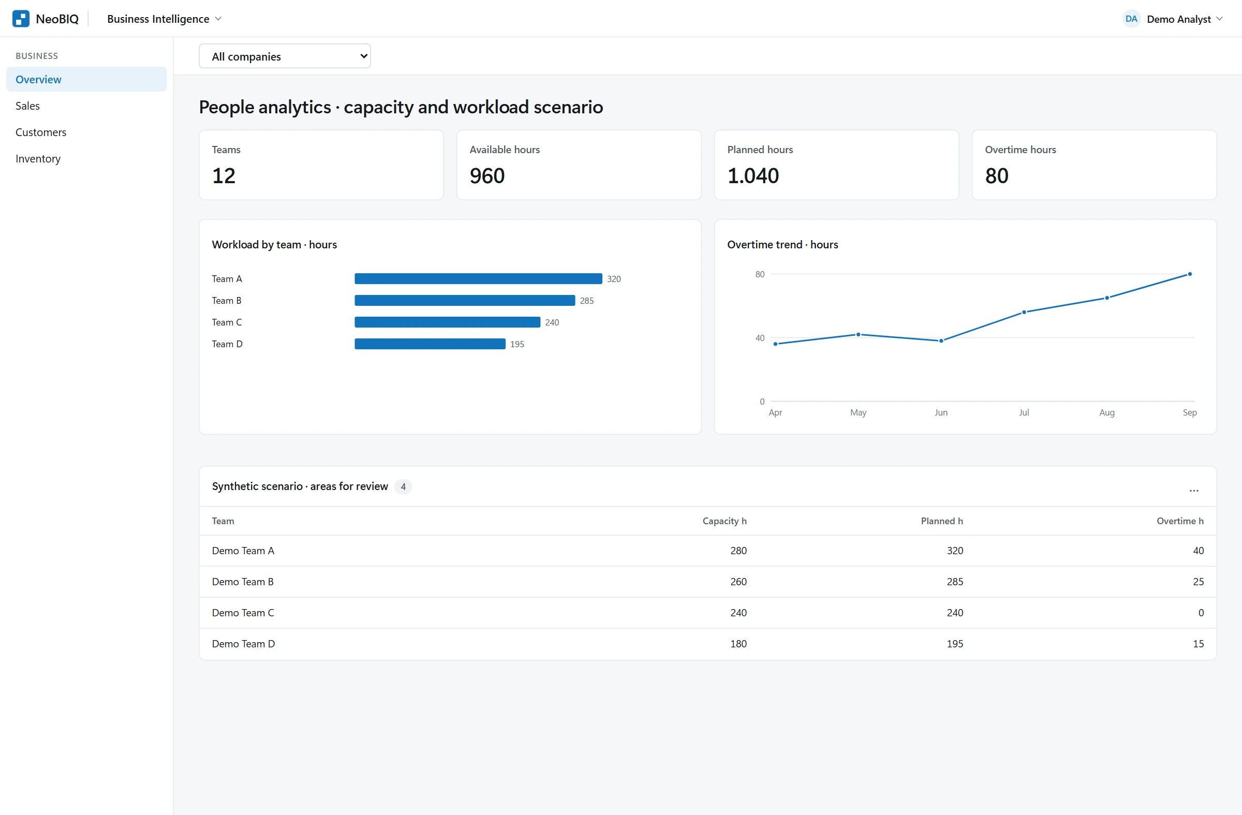Click capacity value 180 for Demo Team D
Image resolution: width=1242 pixels, height=815 pixels.
pyautogui.click(x=738, y=644)
